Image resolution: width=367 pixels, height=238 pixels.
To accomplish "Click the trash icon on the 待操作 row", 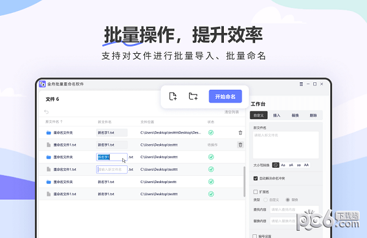I will point(240,145).
